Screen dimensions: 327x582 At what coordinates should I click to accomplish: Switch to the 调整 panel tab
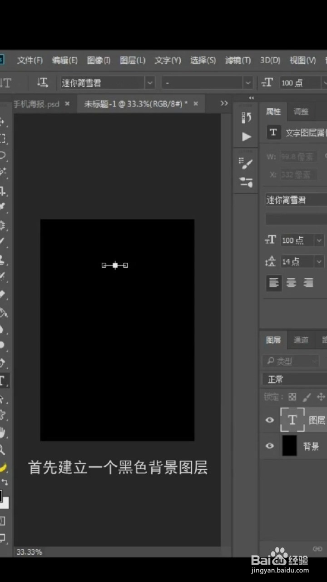(x=301, y=111)
